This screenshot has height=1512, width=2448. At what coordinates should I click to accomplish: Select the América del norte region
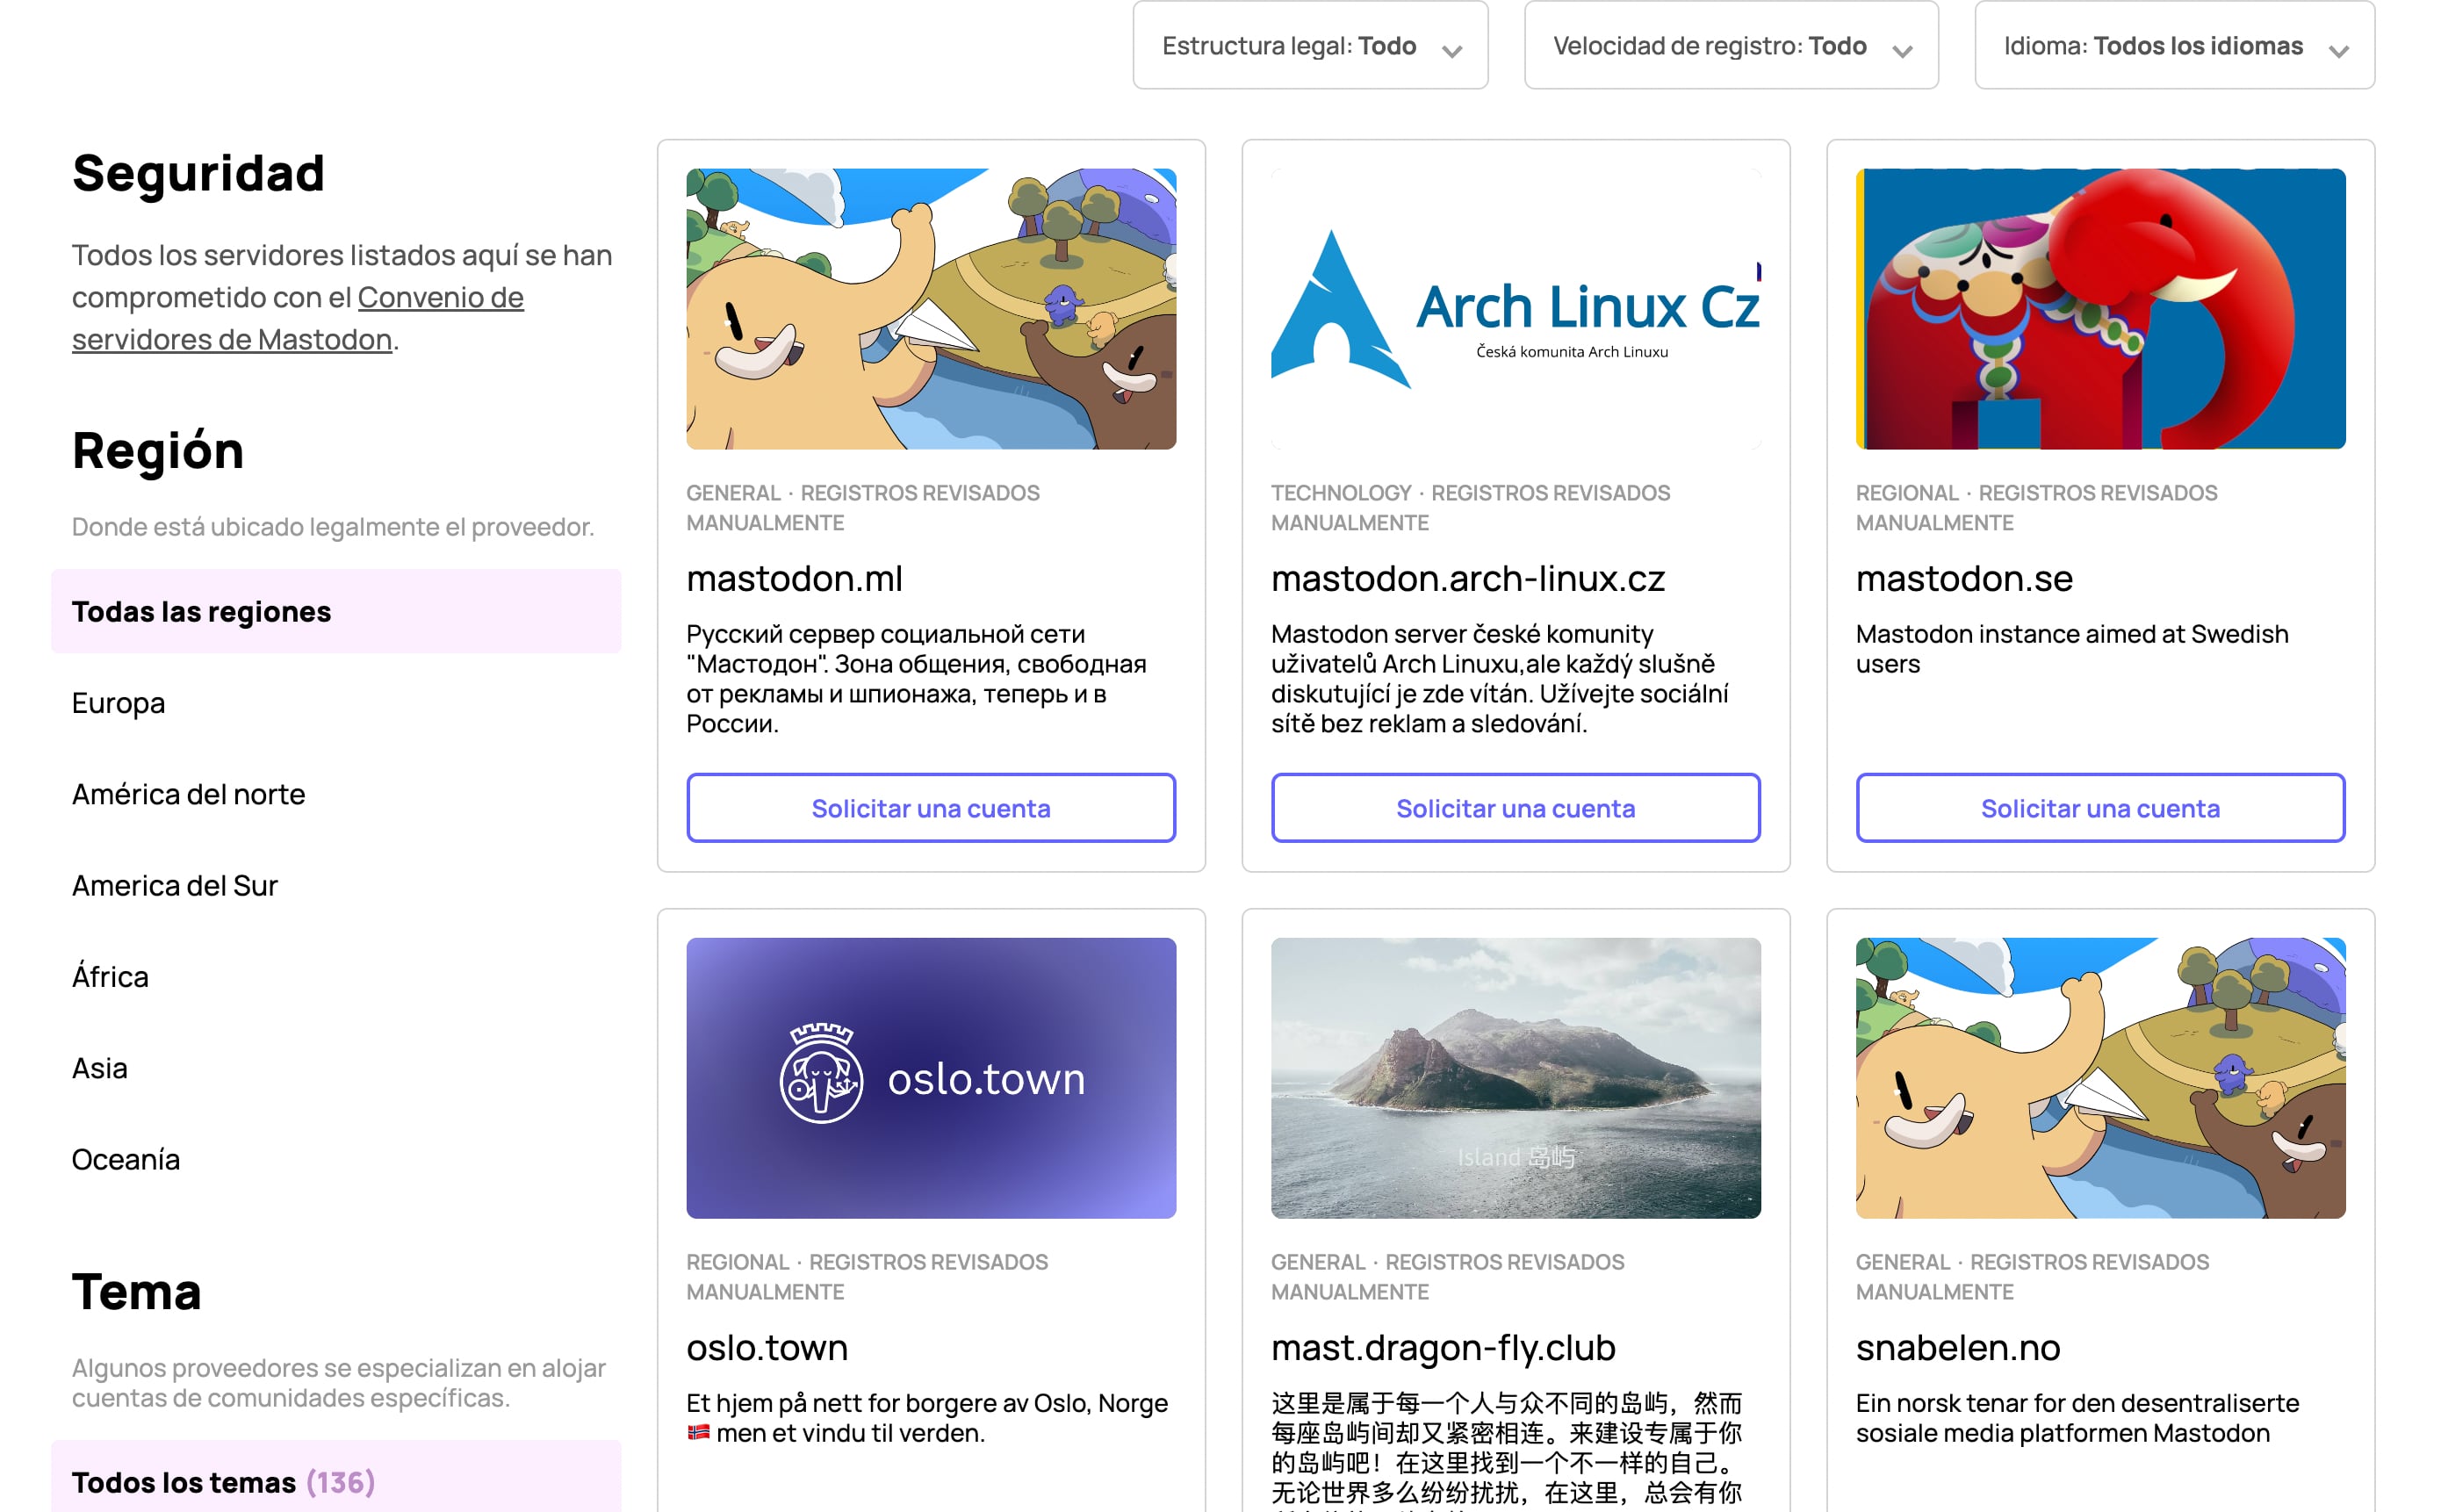tap(189, 794)
